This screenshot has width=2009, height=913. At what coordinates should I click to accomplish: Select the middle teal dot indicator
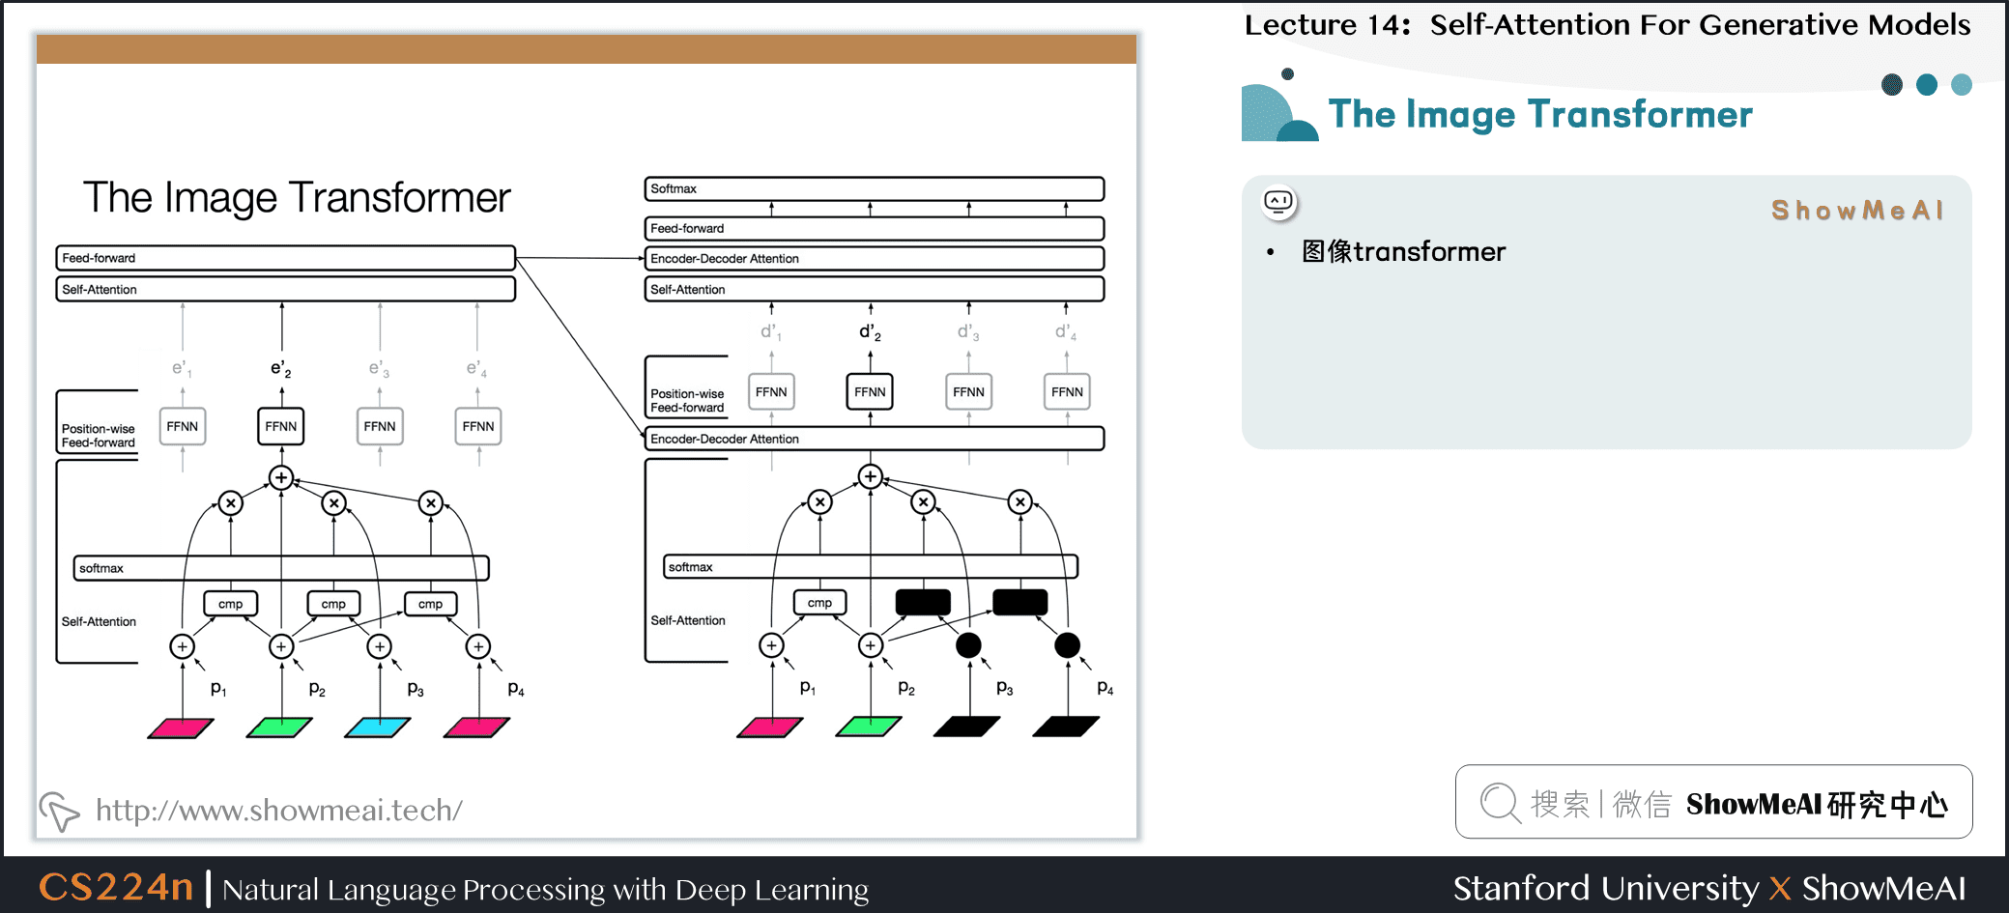tap(1927, 85)
